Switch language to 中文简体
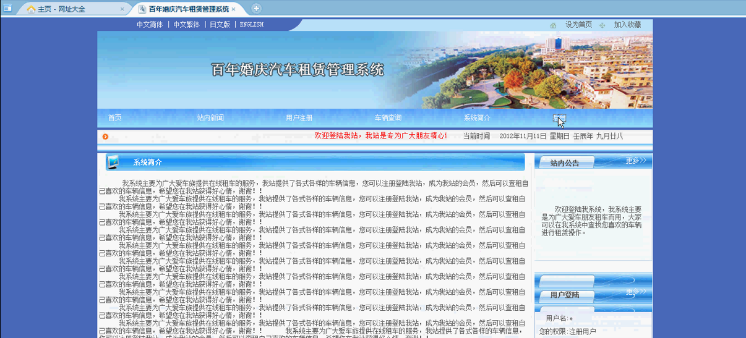Image resolution: width=746 pixels, height=338 pixels. pyautogui.click(x=150, y=25)
